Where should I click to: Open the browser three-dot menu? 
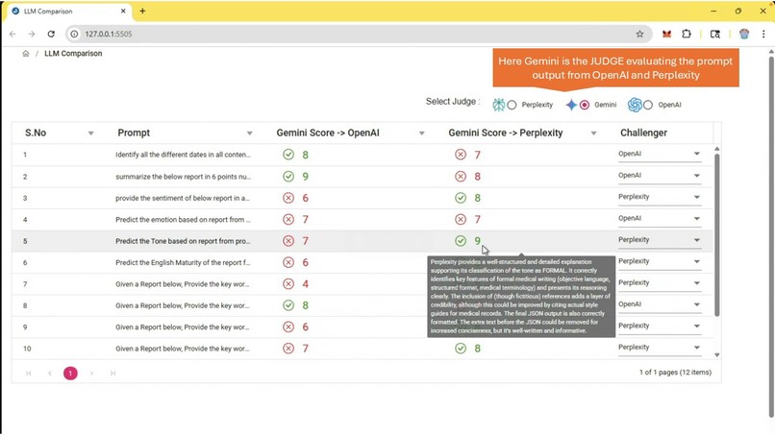click(x=763, y=34)
